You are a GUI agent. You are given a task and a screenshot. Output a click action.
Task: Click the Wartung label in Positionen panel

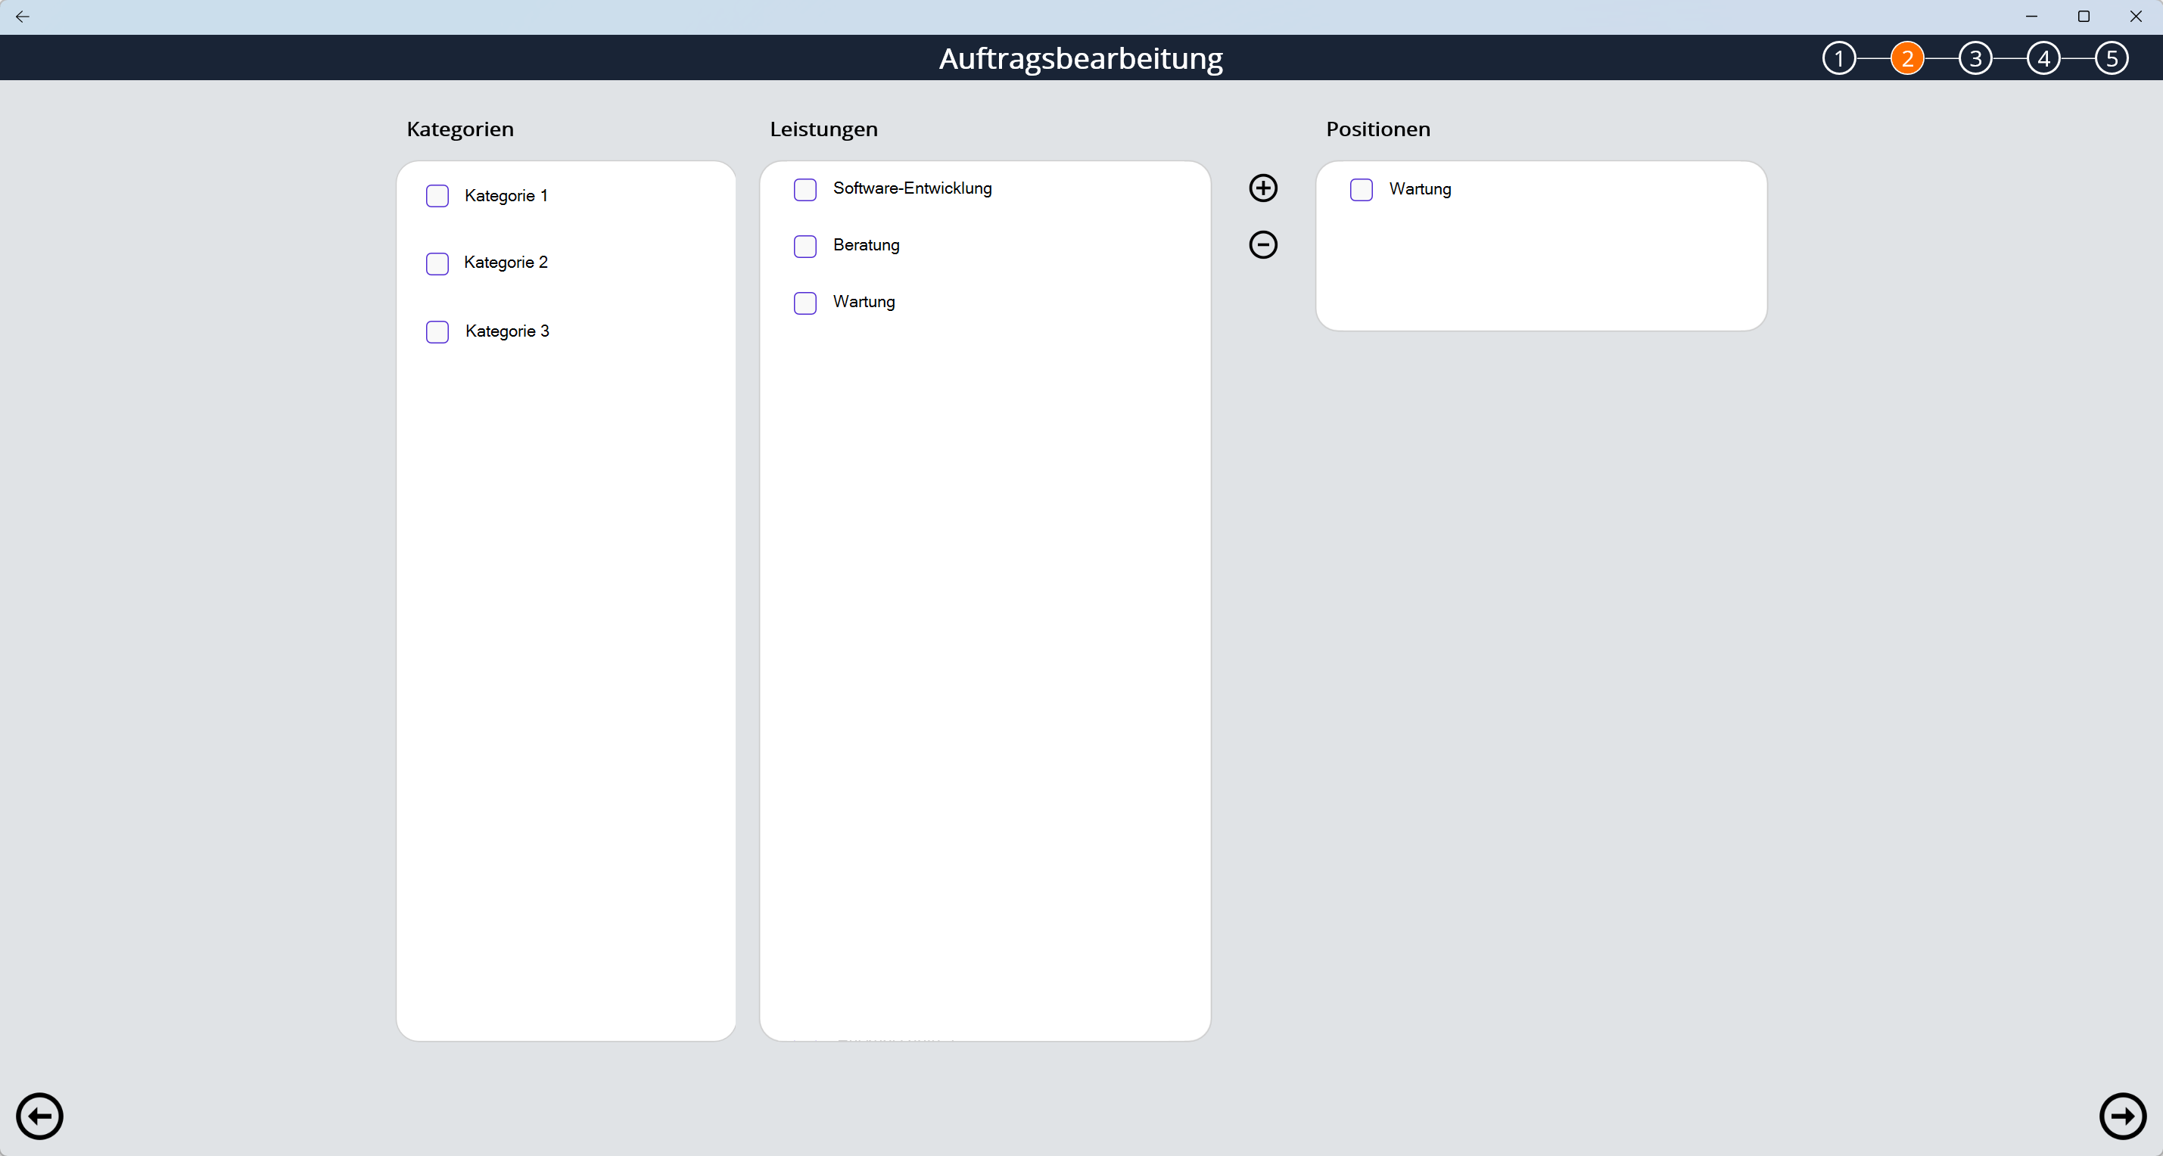(x=1420, y=189)
